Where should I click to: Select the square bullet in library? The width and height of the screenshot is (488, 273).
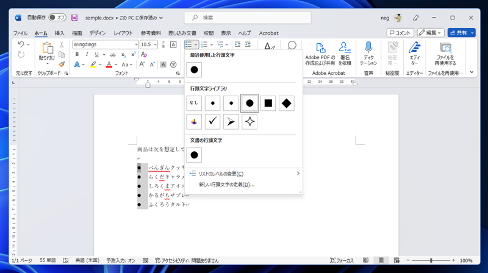click(268, 103)
